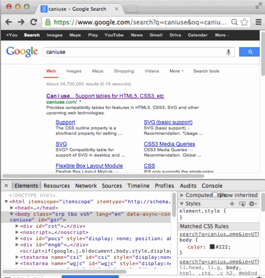Viewport: 265px width, 278px height.
Task: Open the green arrow next to caniuse.com
Action: coord(80,101)
